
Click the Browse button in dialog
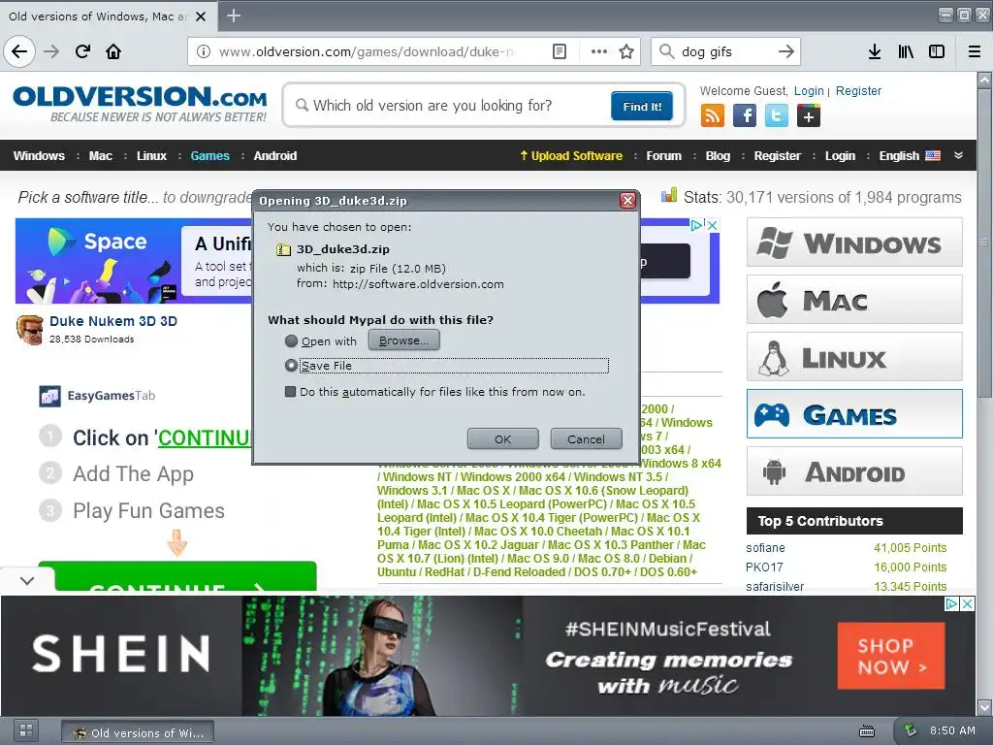tap(404, 340)
